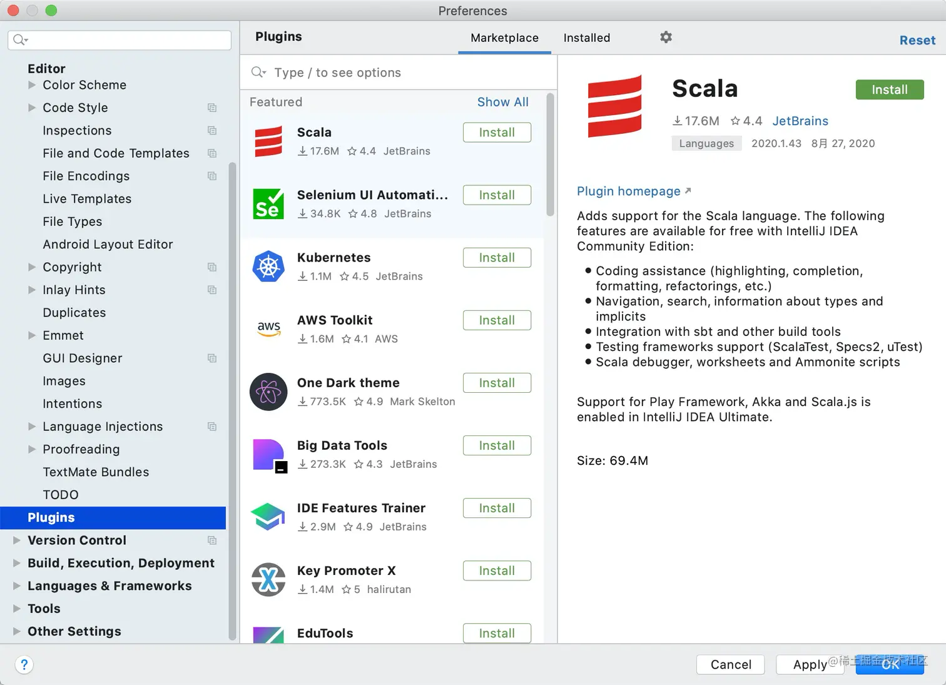Open the Live Templates settings page
The image size is (946, 685).
87,199
